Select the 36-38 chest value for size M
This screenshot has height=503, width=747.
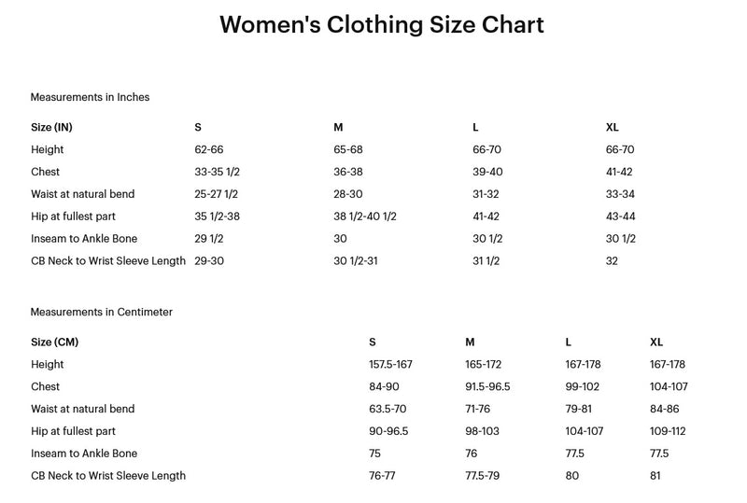tap(347, 172)
